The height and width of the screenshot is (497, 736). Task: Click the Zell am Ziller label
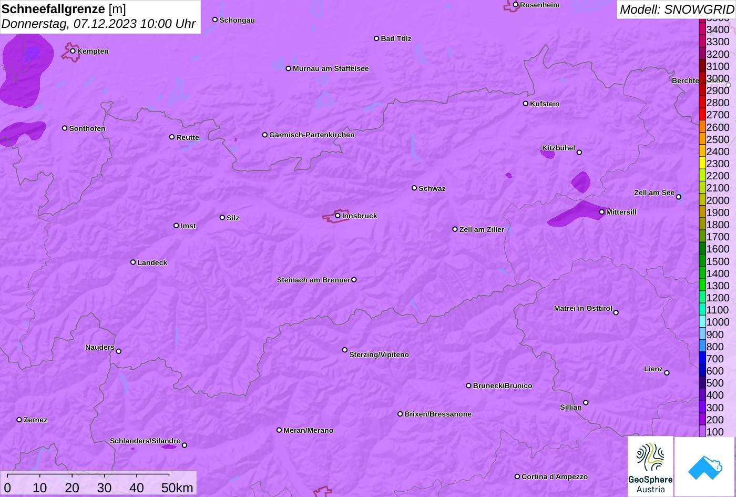coord(482,229)
